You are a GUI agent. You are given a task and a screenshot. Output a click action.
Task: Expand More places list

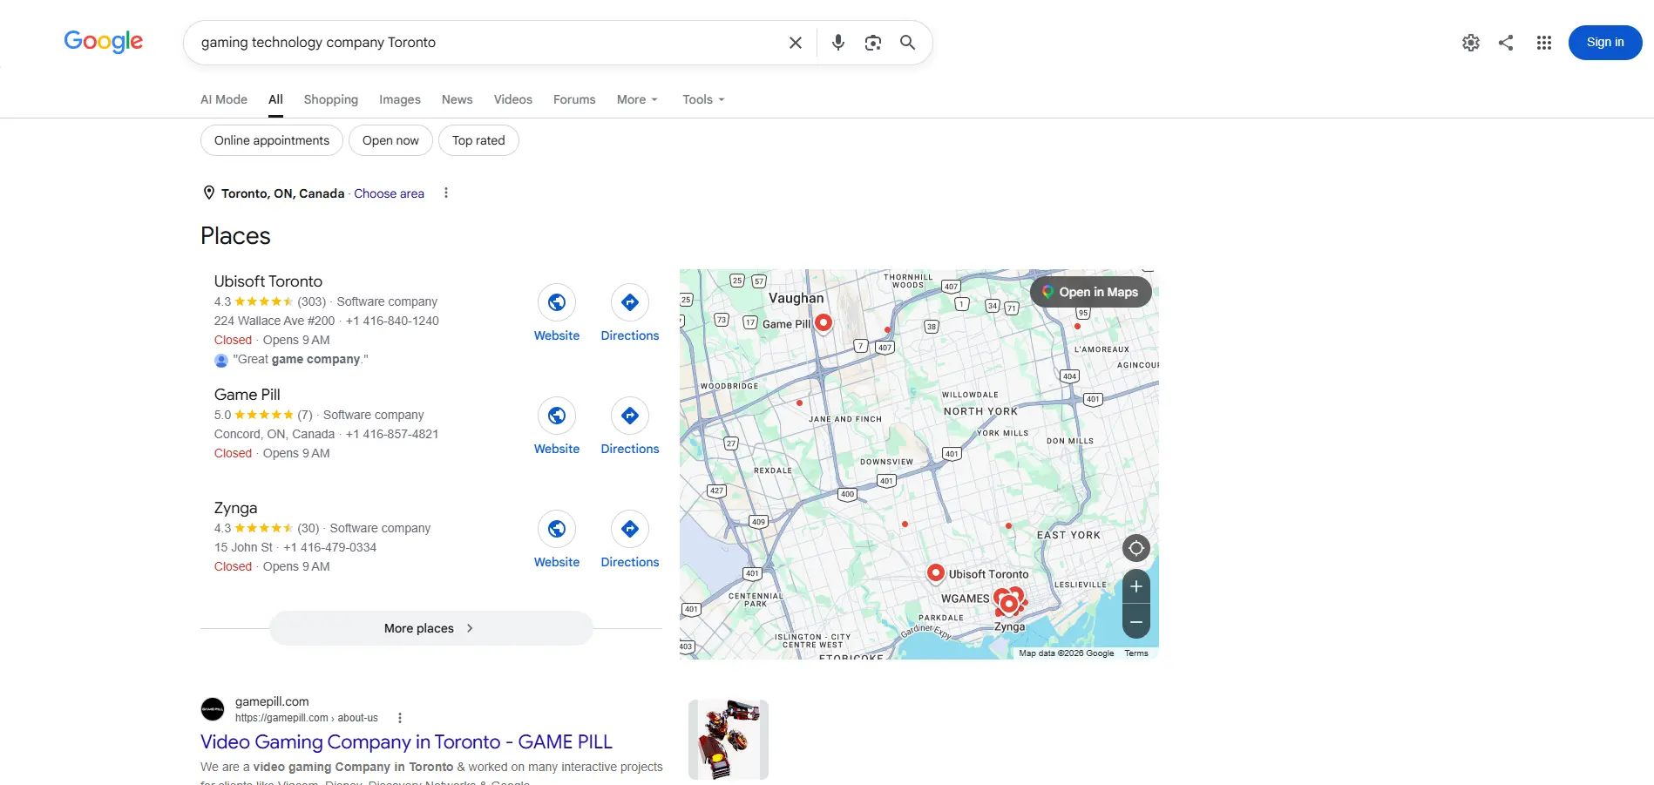pyautogui.click(x=431, y=628)
